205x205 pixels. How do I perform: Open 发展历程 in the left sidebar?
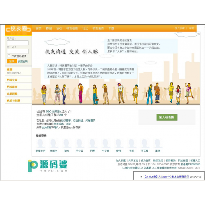click(12, 93)
